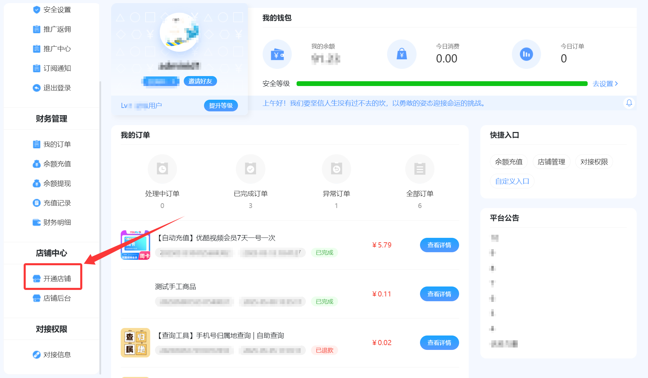The width and height of the screenshot is (648, 378).
Task: Click the 提升等级 button
Action: click(221, 106)
